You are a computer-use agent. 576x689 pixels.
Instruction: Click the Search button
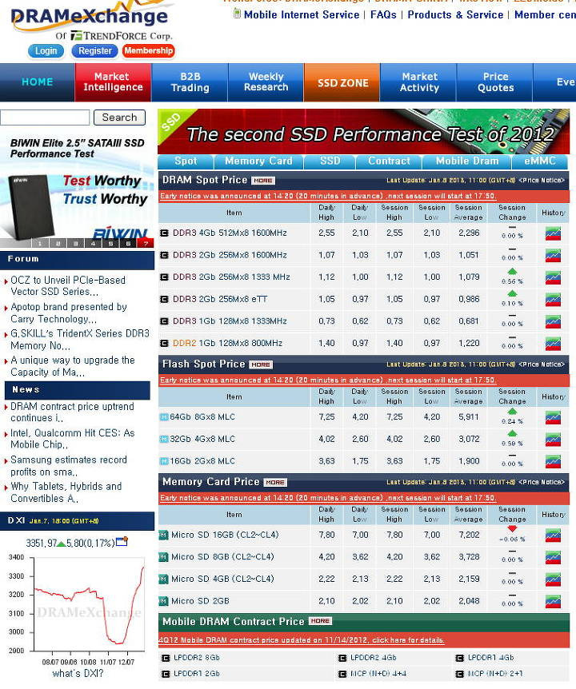point(119,117)
